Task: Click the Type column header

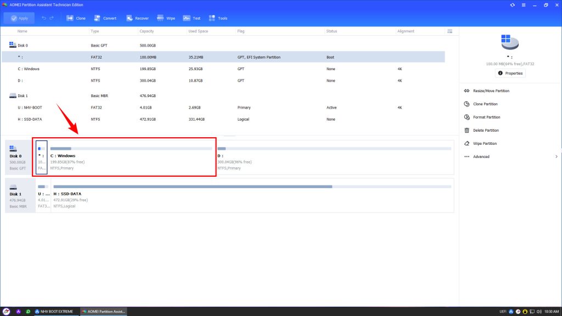Action: coord(94,31)
